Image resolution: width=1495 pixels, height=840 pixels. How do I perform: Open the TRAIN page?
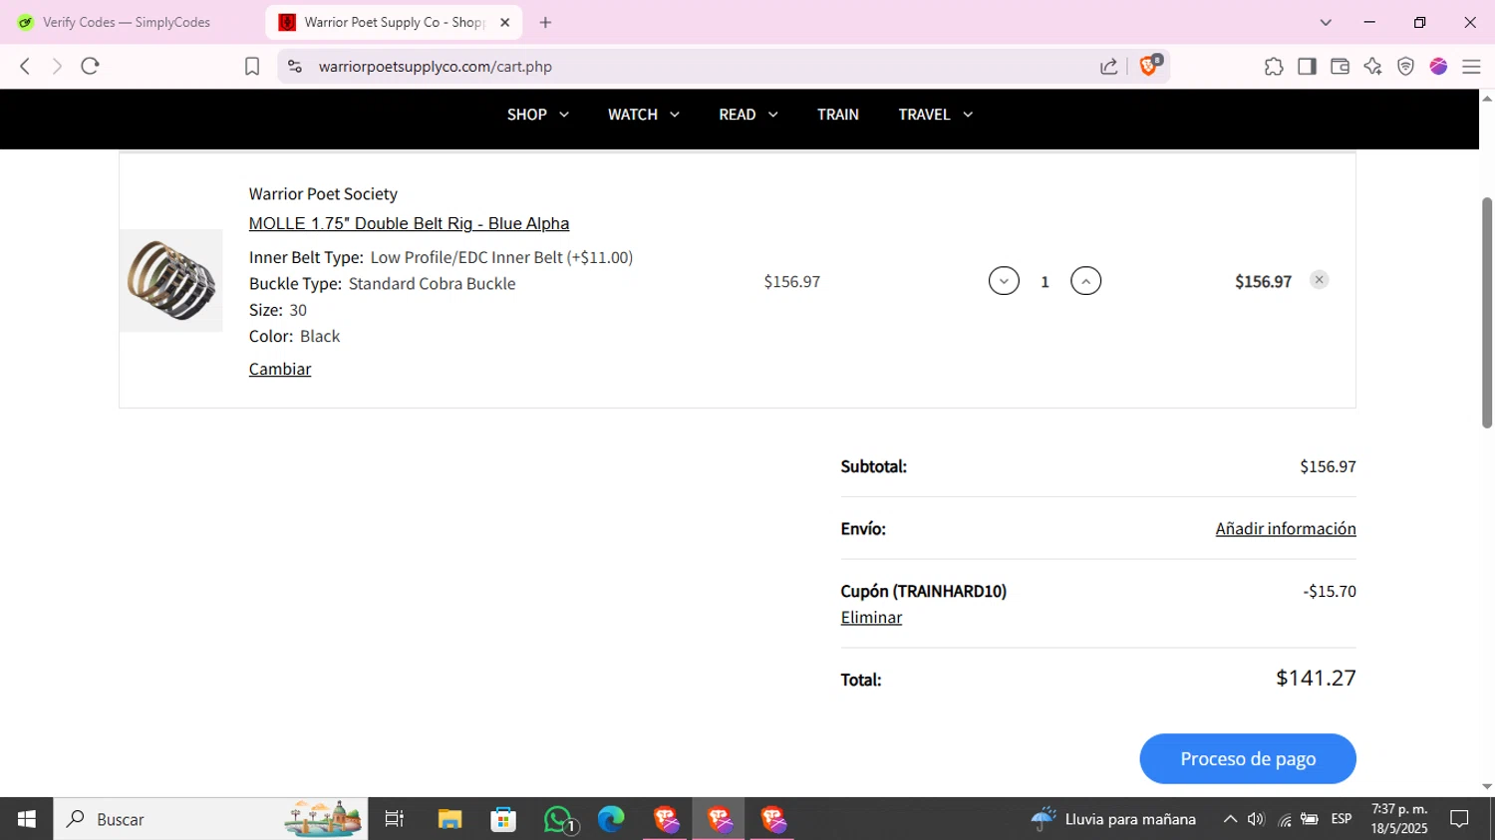pyautogui.click(x=838, y=115)
